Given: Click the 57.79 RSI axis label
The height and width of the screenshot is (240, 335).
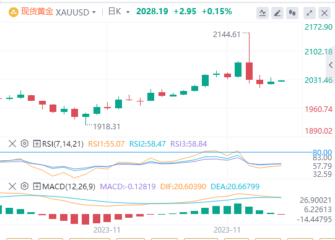Looking at the screenshot, I should click(x=322, y=166).
